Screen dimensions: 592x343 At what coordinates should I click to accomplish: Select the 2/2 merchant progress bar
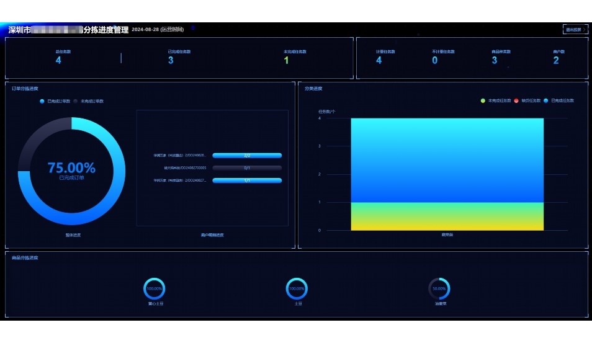247,156
